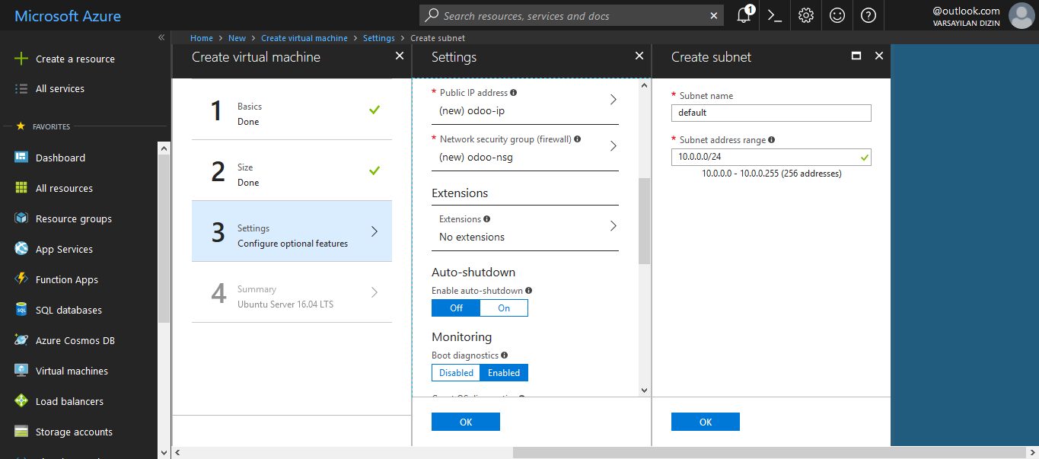Image resolution: width=1039 pixels, height=459 pixels.
Task: Open the notifications bell icon
Action: click(744, 15)
